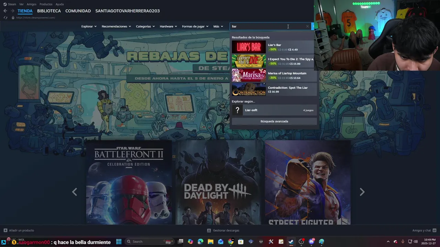Click Añadir un producto link

(21, 231)
